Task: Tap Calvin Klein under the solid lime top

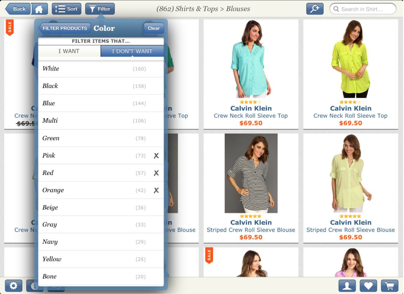Action: coord(351,108)
